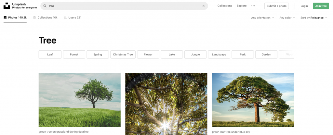
Task: Click the magnifier icon in search bar
Action: [45, 6]
